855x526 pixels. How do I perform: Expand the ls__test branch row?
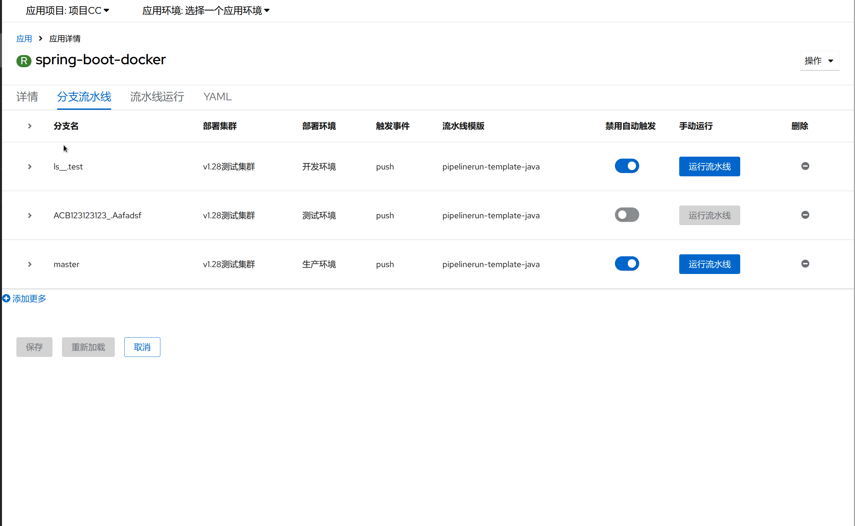point(30,166)
